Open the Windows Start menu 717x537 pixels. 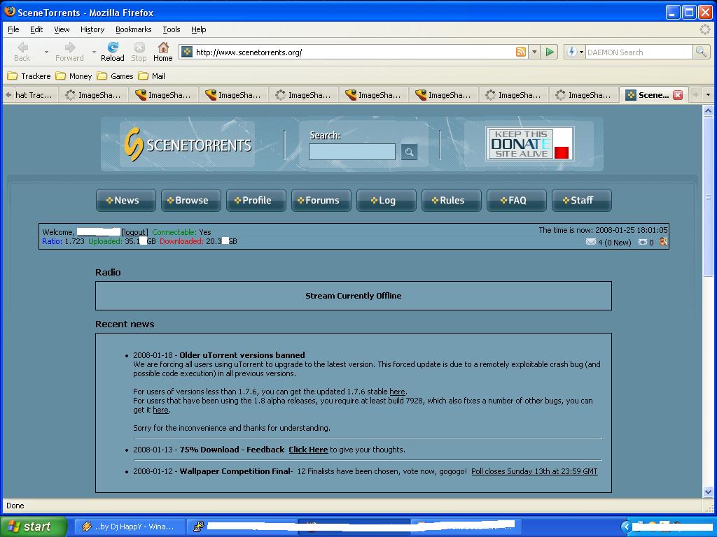[34, 527]
